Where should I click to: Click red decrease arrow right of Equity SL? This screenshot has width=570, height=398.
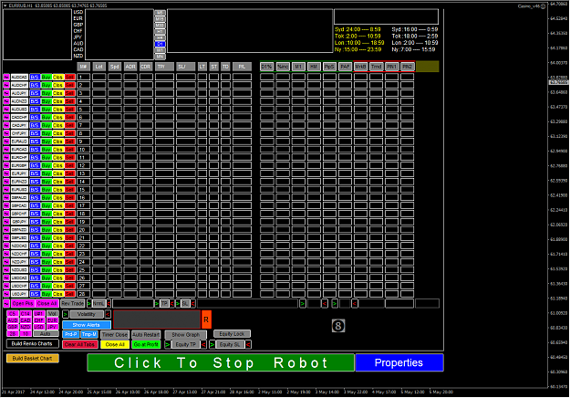248,344
